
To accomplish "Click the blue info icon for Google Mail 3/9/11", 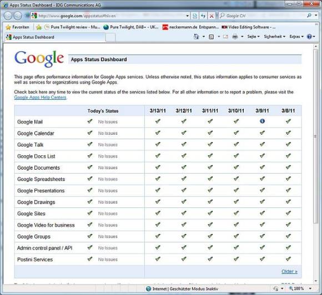I will coord(262,121).
